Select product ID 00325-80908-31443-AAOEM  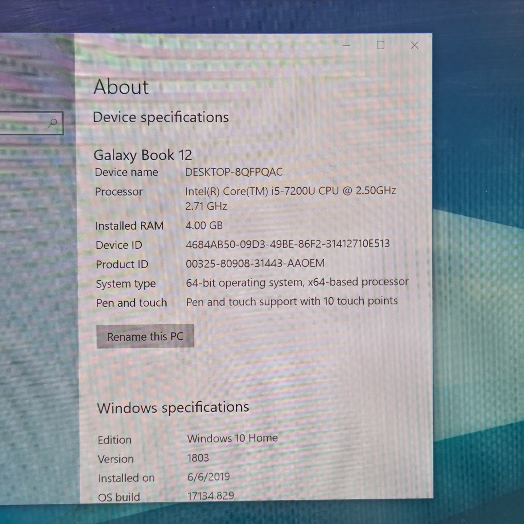click(x=255, y=263)
